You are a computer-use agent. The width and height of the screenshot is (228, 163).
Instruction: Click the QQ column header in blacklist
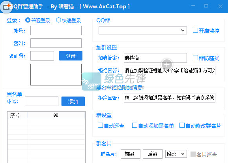coord(56,115)
